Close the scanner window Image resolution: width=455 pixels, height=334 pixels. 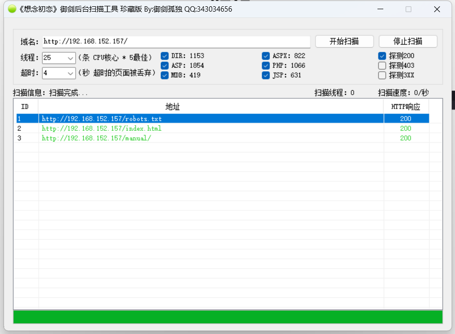click(437, 9)
